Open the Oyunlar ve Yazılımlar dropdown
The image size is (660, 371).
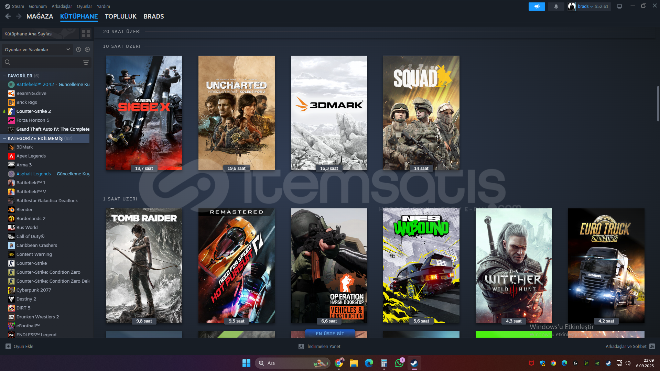pos(37,50)
